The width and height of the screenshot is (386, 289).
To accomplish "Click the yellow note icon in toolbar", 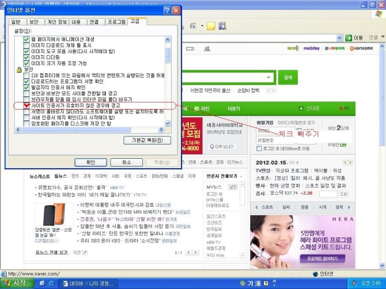I will 211,26.
